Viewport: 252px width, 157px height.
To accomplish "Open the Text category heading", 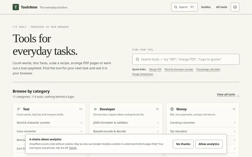I will [26, 109].
